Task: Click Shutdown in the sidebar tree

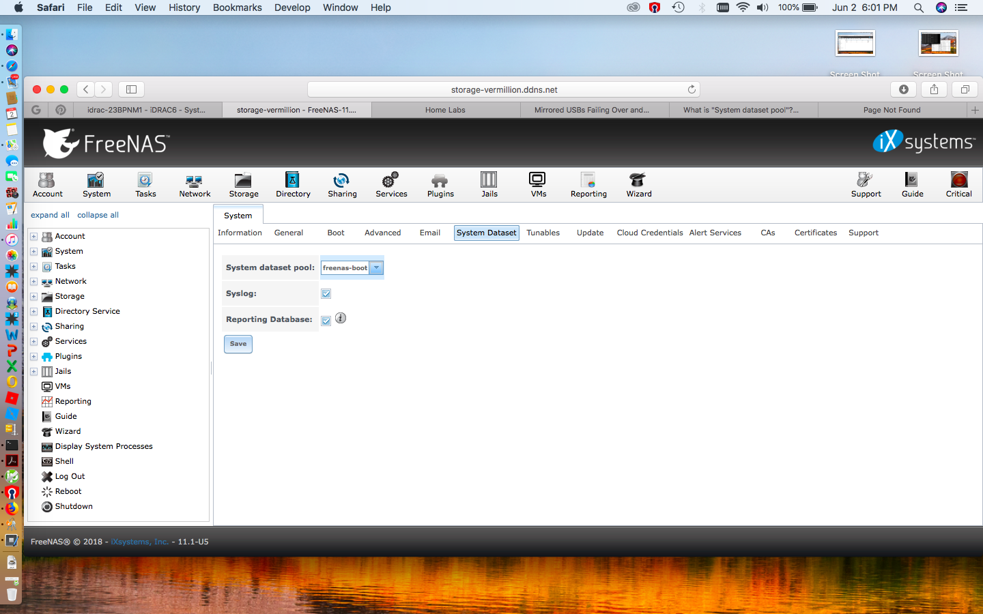Action: pos(74,506)
